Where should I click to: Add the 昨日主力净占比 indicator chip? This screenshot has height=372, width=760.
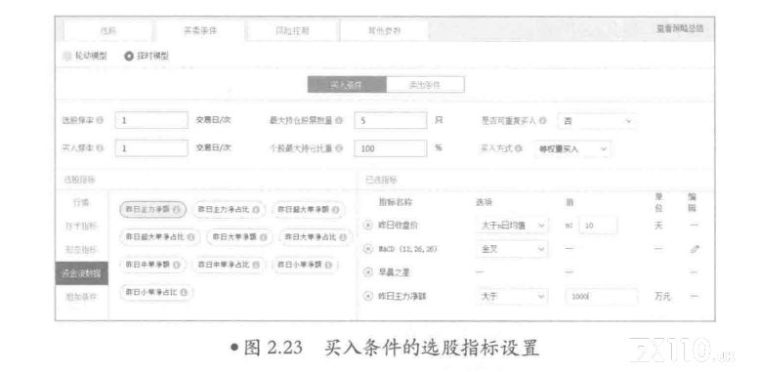click(x=230, y=209)
